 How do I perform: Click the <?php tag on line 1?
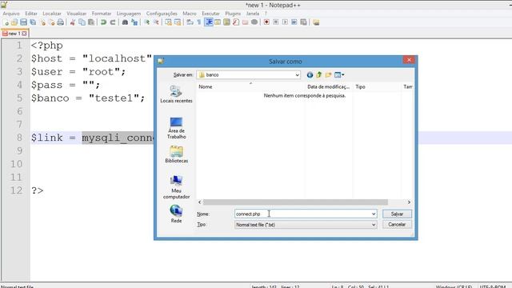click(46, 46)
